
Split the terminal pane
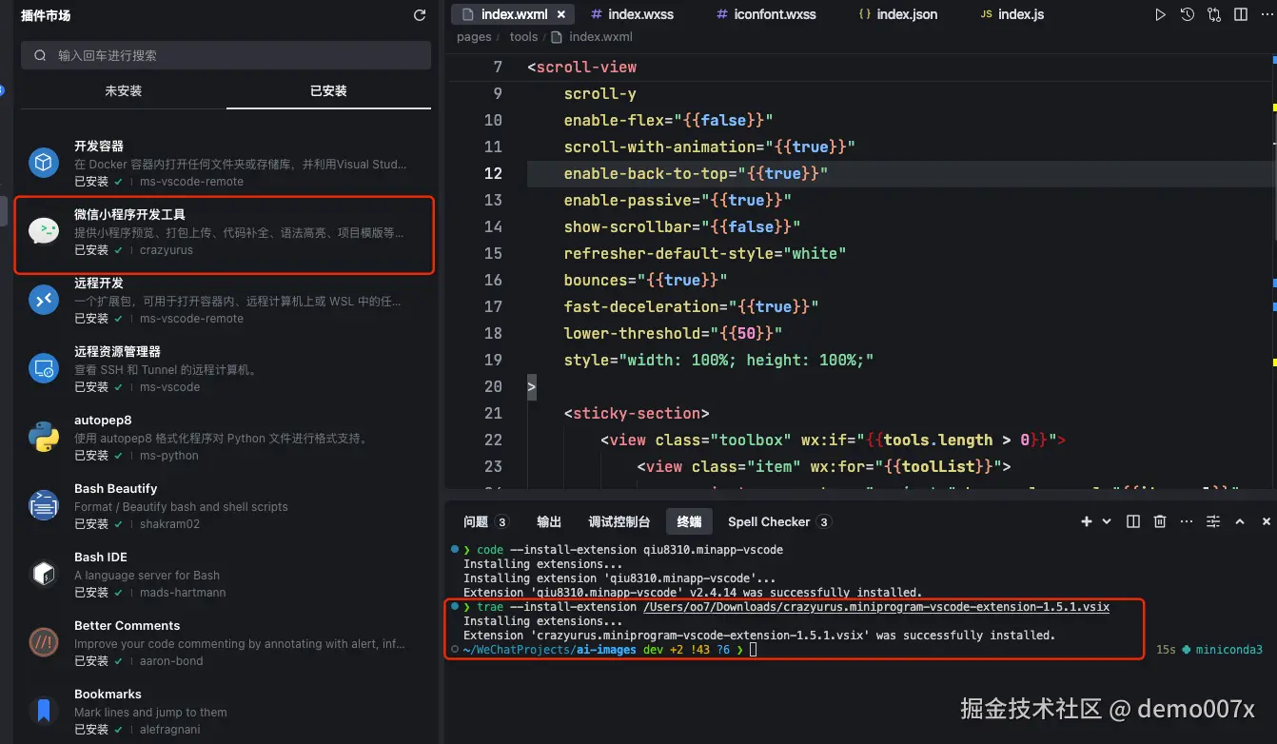click(1133, 521)
